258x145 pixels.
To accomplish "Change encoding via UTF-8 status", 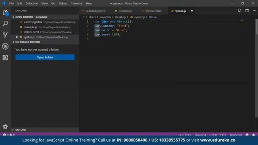I will pos(213,135).
